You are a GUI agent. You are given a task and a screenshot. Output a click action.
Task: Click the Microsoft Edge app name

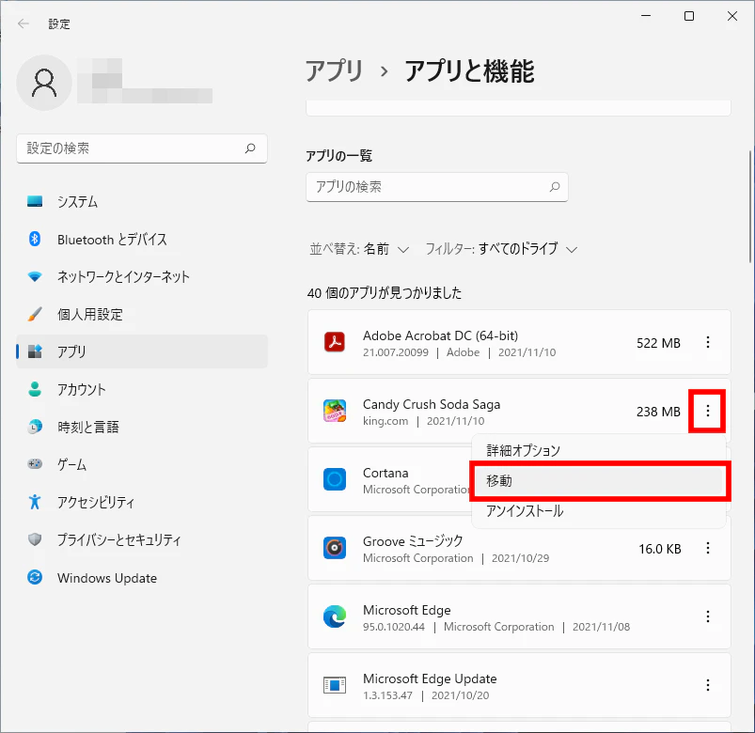[406, 610]
